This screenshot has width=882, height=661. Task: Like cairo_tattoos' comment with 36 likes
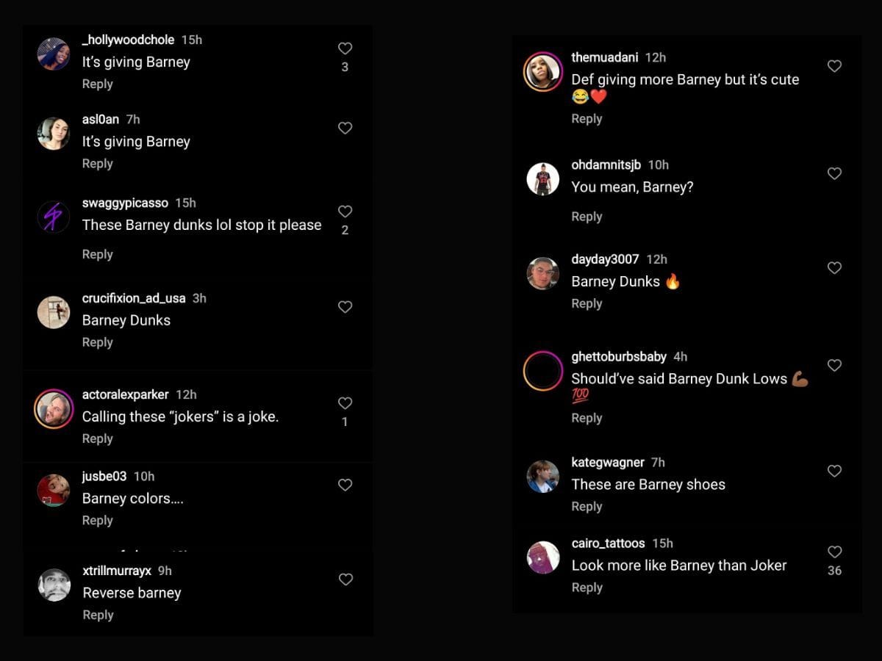pos(834,552)
